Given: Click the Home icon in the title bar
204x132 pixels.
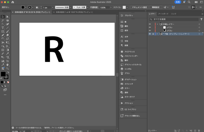Looking at the screenshot, I should [13, 2].
